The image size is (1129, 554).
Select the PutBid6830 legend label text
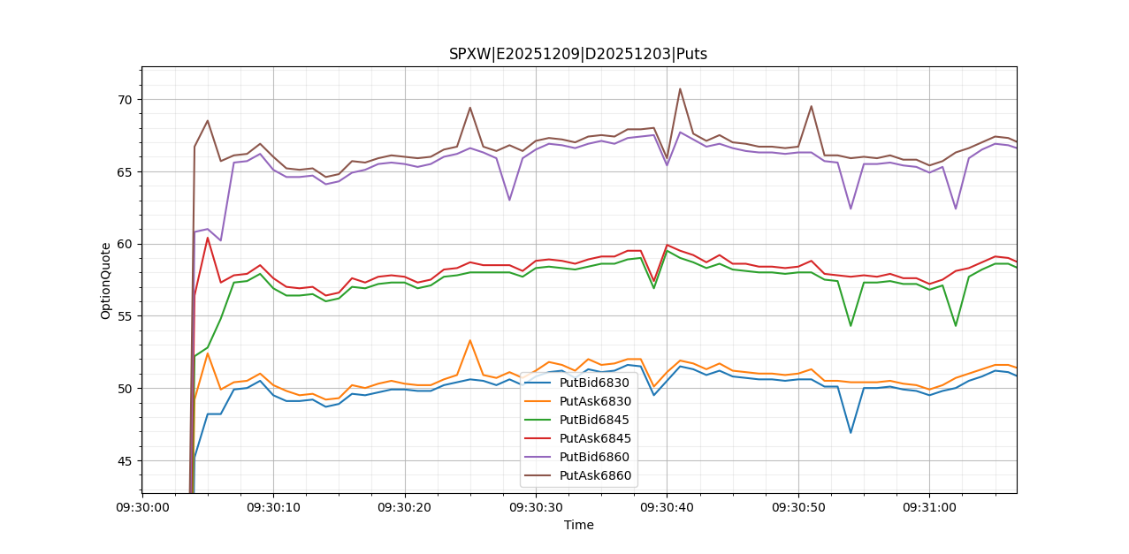(595, 383)
